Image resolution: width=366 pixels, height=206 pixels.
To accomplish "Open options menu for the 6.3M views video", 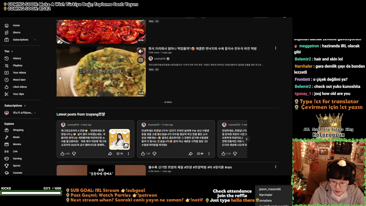I will 276,167.
